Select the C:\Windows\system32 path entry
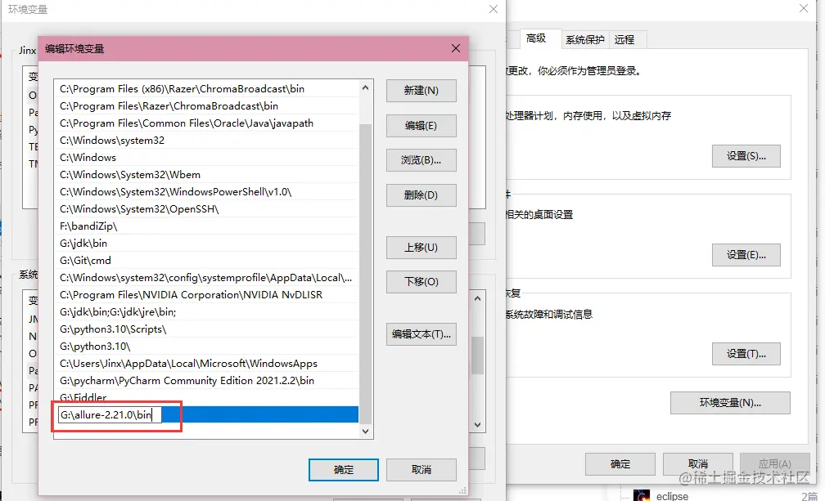 206,141
